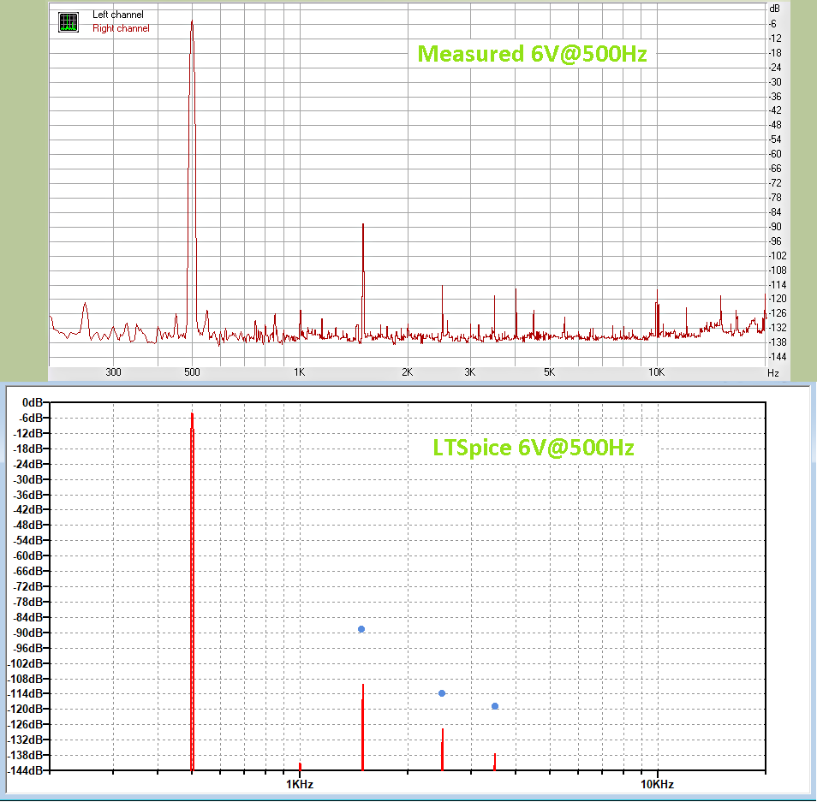
Task: Click the -120 label on measured plot dB axis
Action: click(x=778, y=299)
